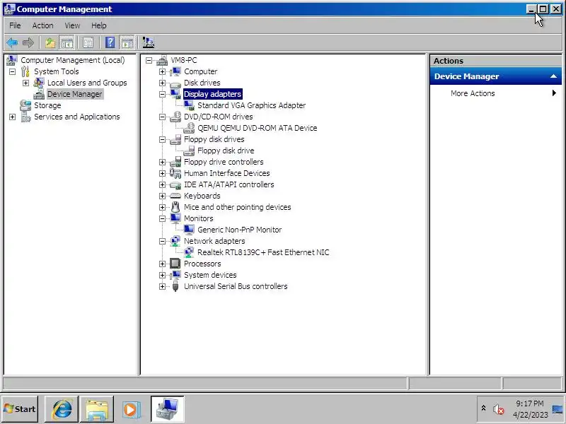The height and width of the screenshot is (424, 566).
Task: Click the muted volume tray icon
Action: click(x=499, y=409)
